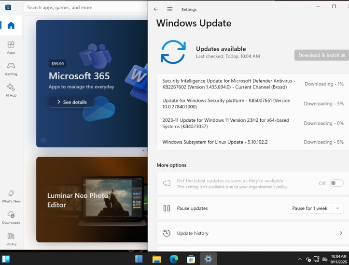Switch to Microsoft Store taskbar icon
The height and width of the screenshot is (265, 349).
click(191, 259)
